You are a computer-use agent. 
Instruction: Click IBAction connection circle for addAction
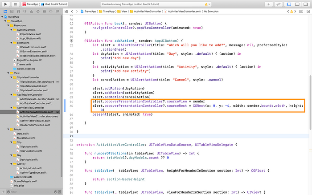tap(71, 41)
